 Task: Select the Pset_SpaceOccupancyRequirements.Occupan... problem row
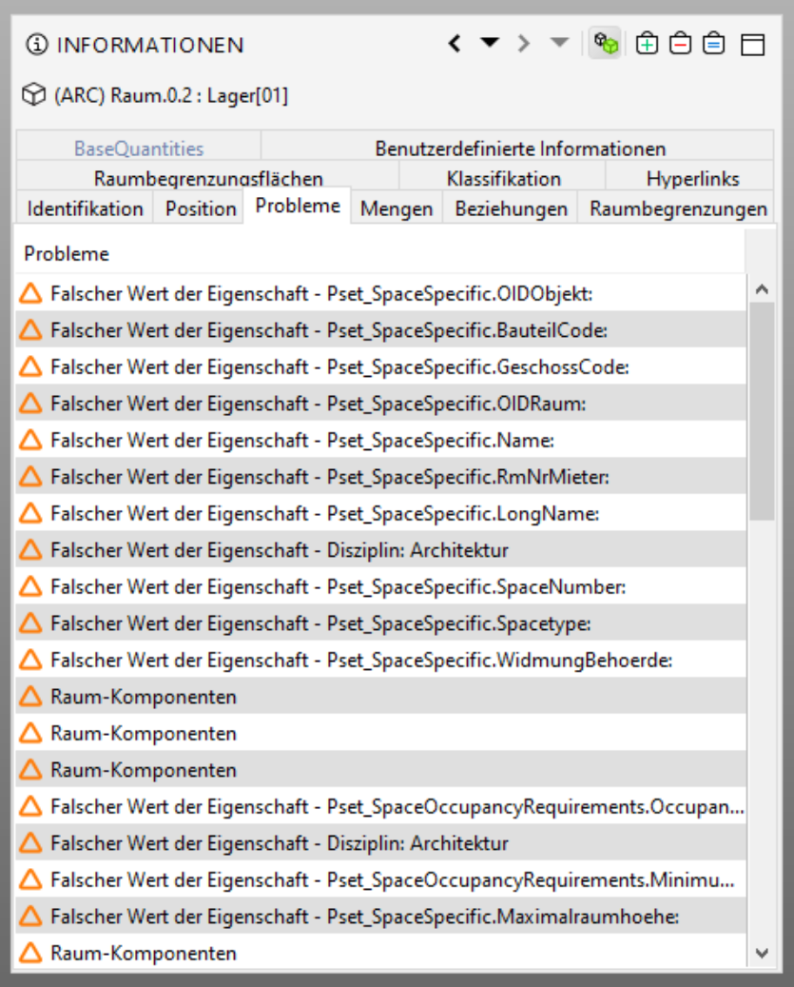click(381, 806)
